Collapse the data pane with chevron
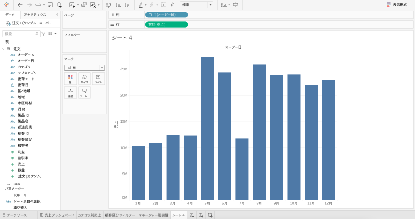The height and width of the screenshot is (219, 415). [57, 15]
